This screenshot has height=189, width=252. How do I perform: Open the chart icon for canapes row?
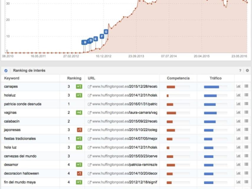(238, 87)
